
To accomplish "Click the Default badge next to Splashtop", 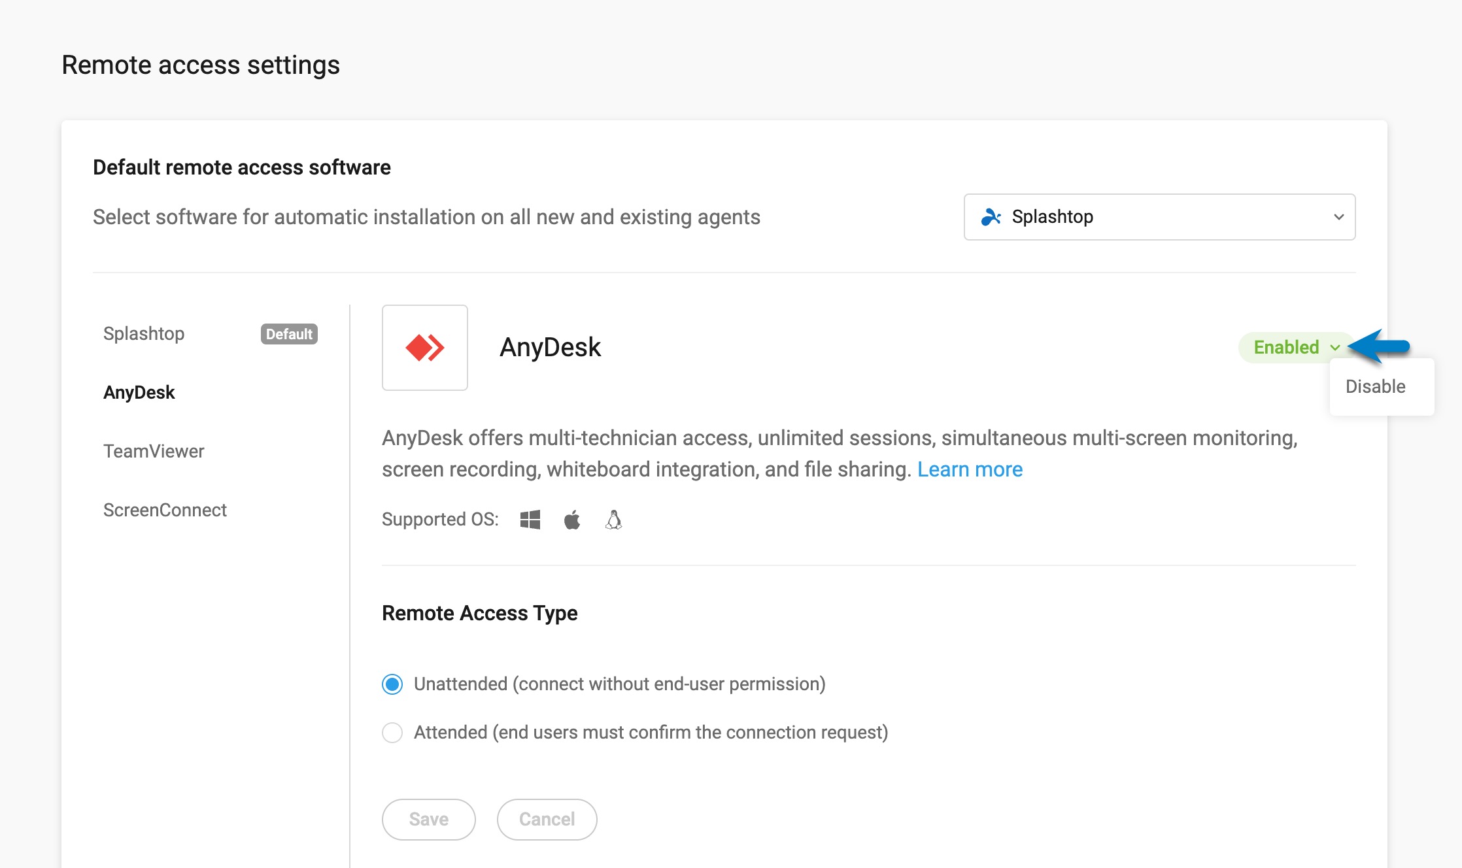I will (289, 334).
